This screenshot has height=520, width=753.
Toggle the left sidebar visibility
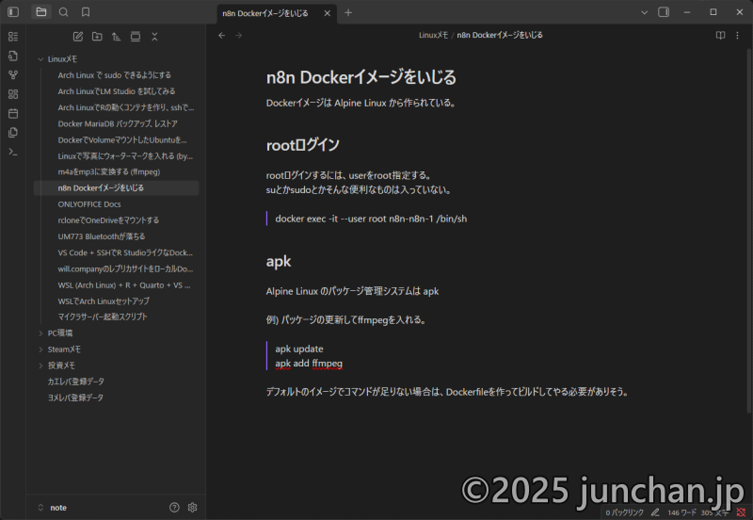13,12
